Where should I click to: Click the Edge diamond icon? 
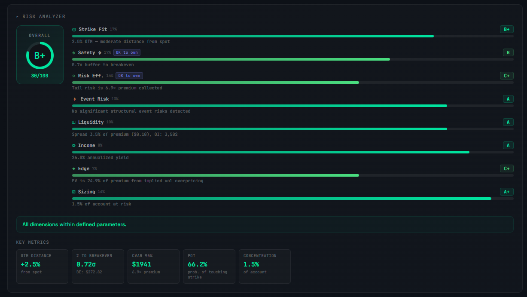73,168
